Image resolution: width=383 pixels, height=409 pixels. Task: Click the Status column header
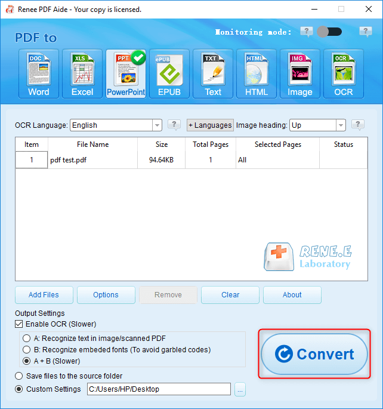click(344, 144)
